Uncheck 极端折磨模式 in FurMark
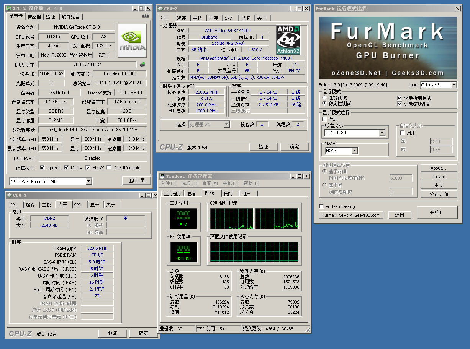 (x=400, y=98)
